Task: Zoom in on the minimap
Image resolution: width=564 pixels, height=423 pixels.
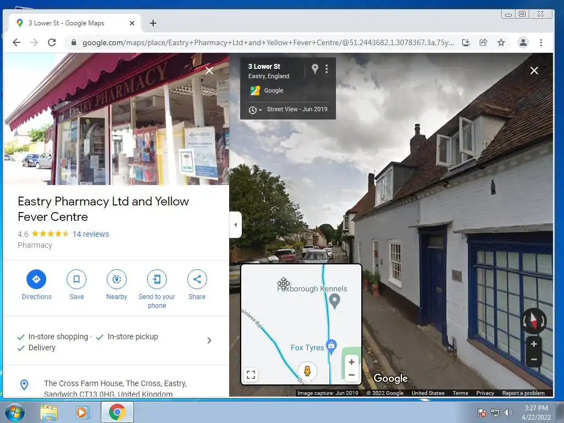Action: 351,362
